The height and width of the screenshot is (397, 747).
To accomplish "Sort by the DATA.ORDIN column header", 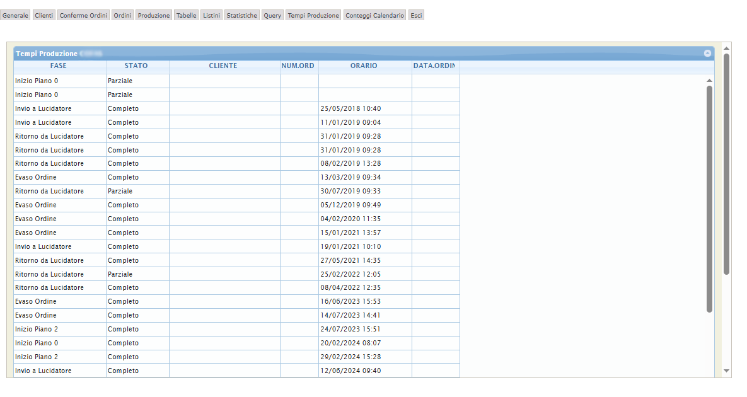I will pos(435,66).
